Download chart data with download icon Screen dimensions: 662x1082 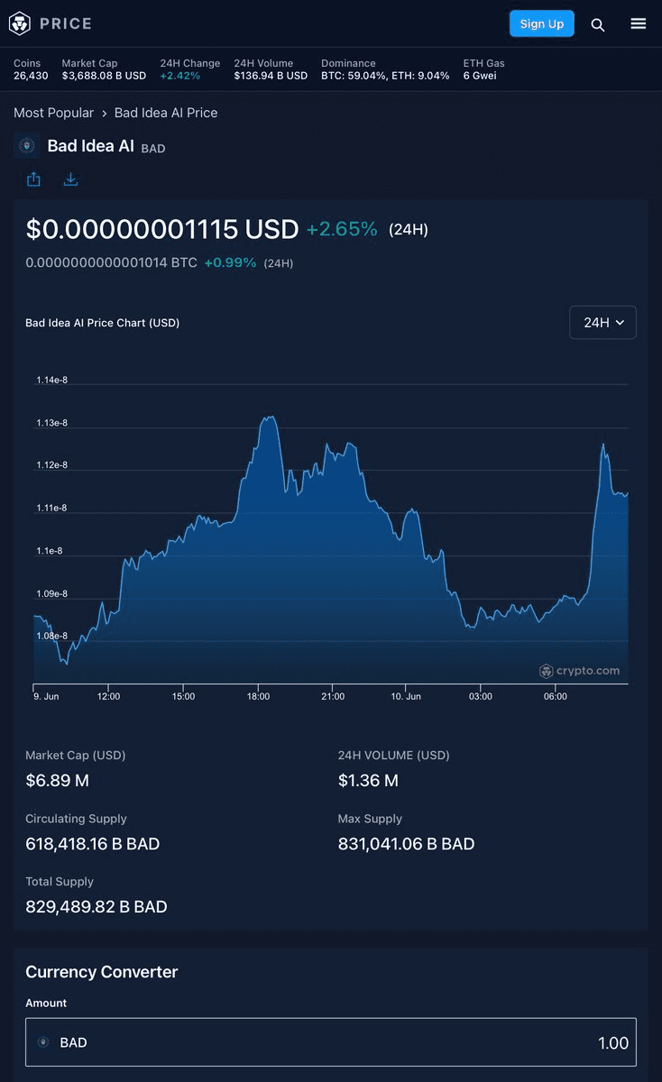click(71, 179)
